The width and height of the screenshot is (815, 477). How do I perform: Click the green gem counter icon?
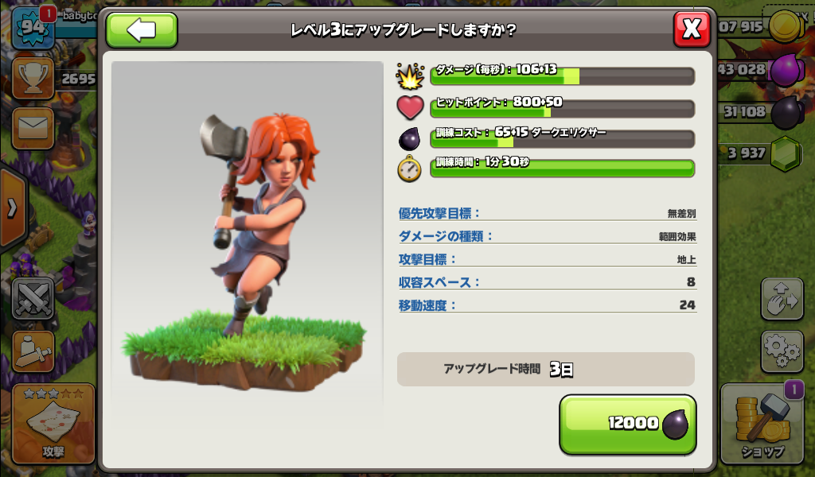point(786,153)
